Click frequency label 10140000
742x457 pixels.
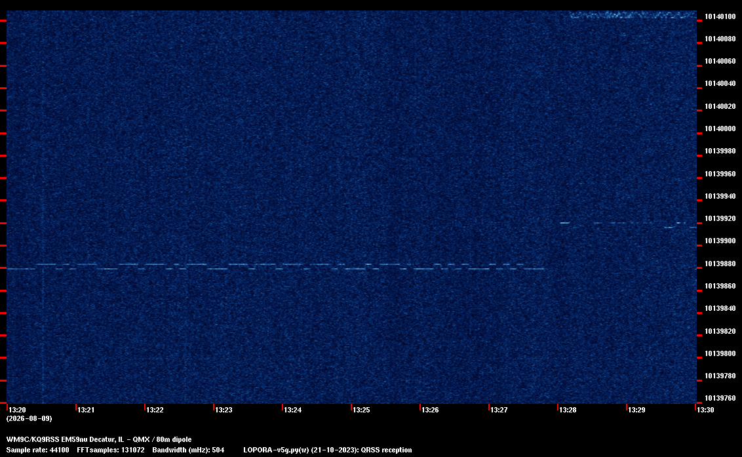tap(720, 129)
